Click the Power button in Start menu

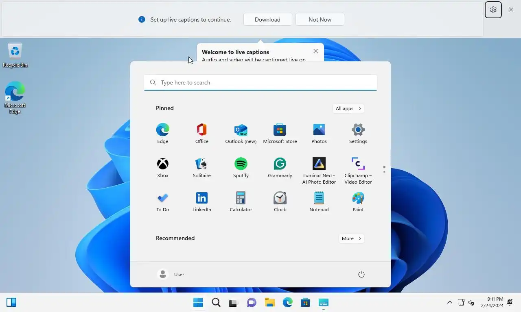(361, 274)
